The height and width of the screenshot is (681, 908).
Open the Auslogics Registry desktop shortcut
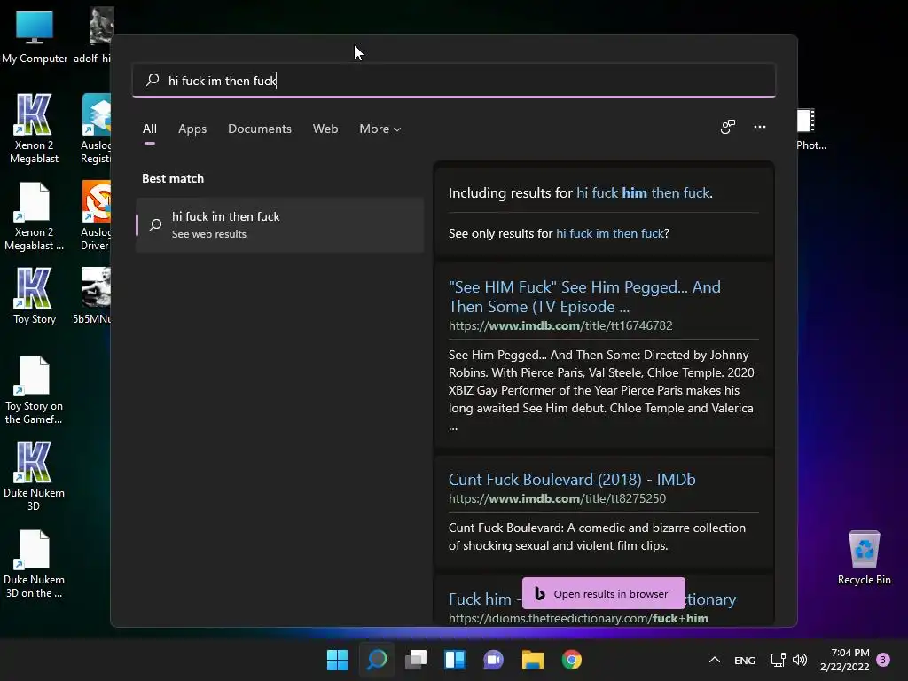click(x=96, y=129)
